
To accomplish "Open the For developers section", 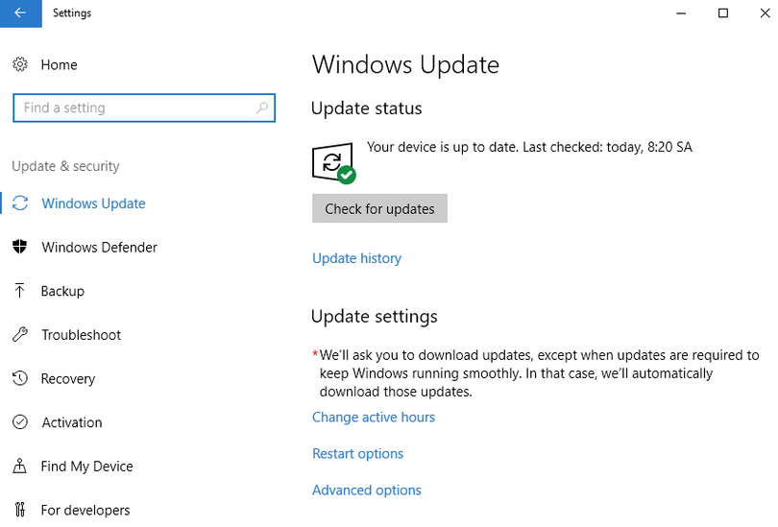I will tap(85, 511).
